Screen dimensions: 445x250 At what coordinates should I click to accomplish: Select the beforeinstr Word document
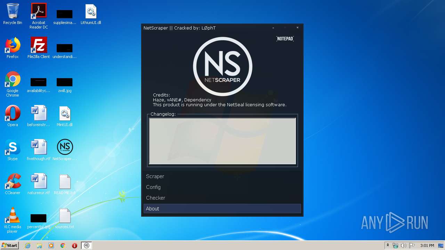pyautogui.click(x=39, y=116)
